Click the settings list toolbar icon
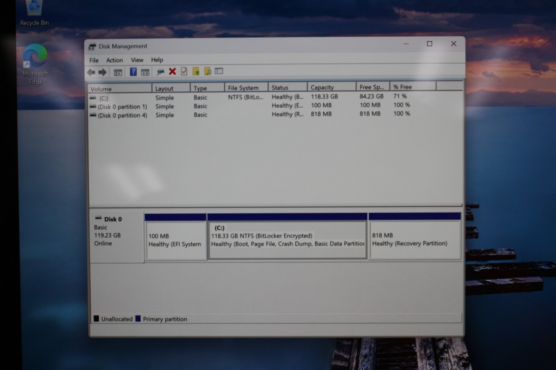 [219, 71]
